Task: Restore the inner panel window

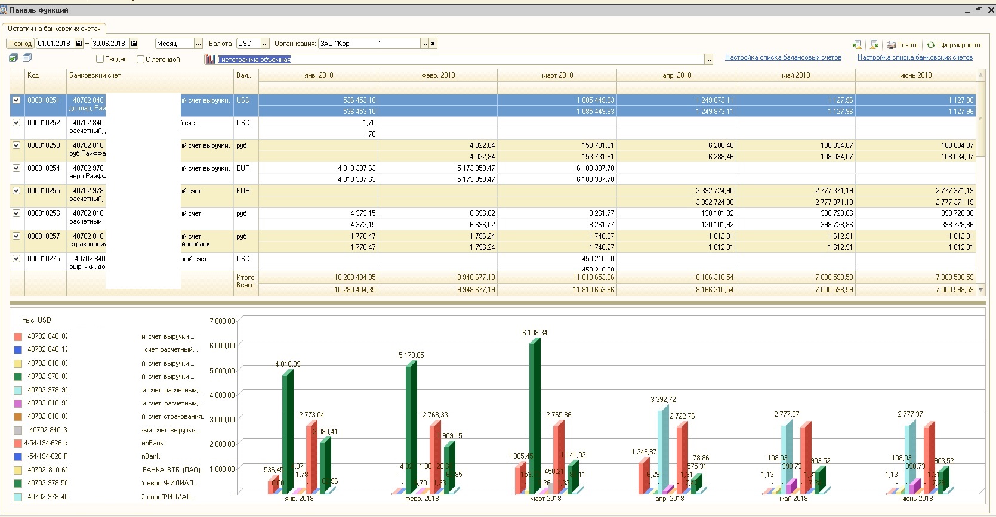Action: [979, 10]
